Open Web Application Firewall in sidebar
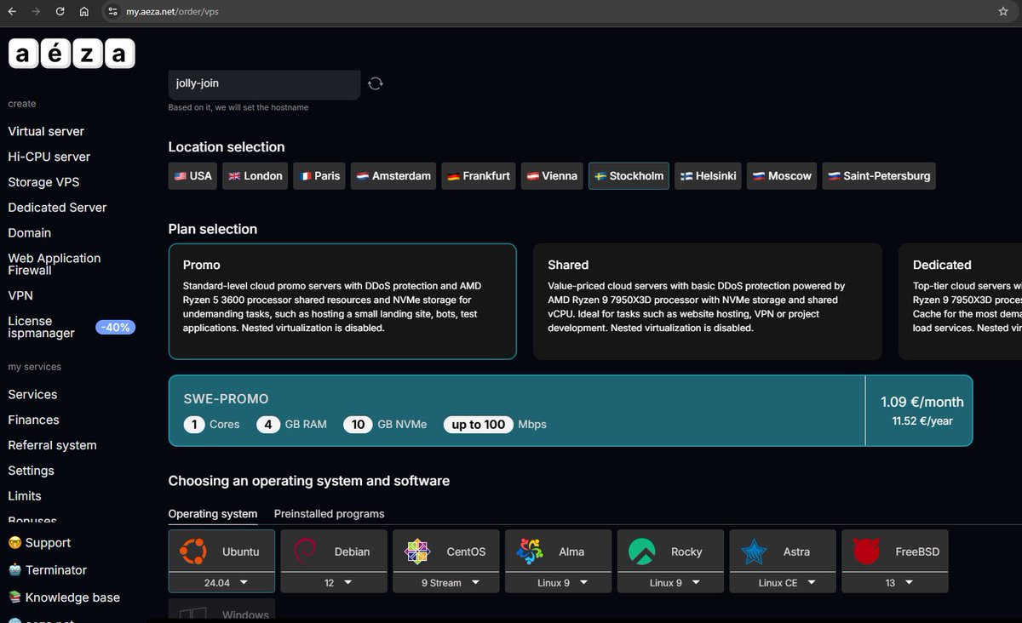Image resolution: width=1022 pixels, height=623 pixels. coord(55,264)
